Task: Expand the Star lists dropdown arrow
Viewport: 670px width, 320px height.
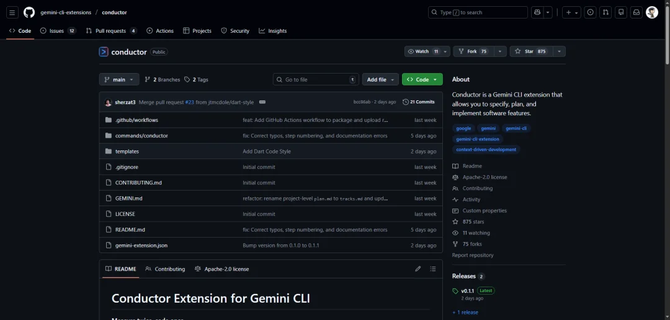Action: pos(560,51)
